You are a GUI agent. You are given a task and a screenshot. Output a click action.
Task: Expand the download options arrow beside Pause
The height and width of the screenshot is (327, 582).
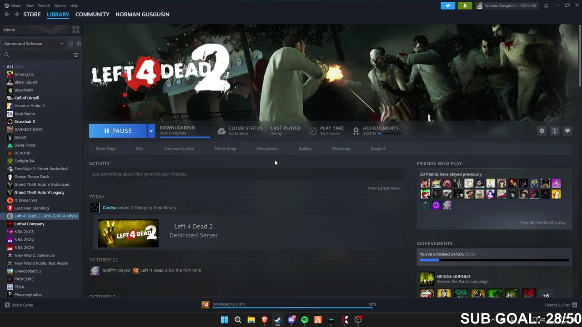pyautogui.click(x=151, y=131)
